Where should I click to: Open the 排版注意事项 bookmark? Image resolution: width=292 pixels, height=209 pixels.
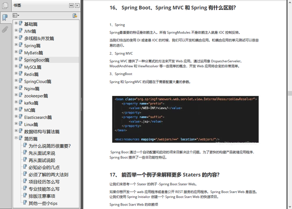42,196
